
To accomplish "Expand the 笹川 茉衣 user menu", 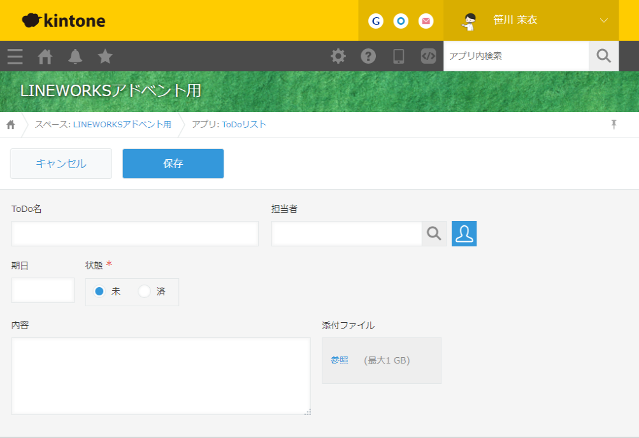I will 531,20.
